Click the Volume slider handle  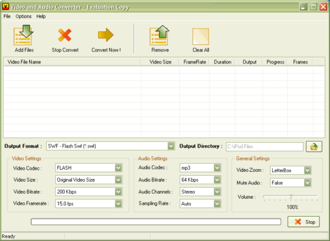[290, 197]
